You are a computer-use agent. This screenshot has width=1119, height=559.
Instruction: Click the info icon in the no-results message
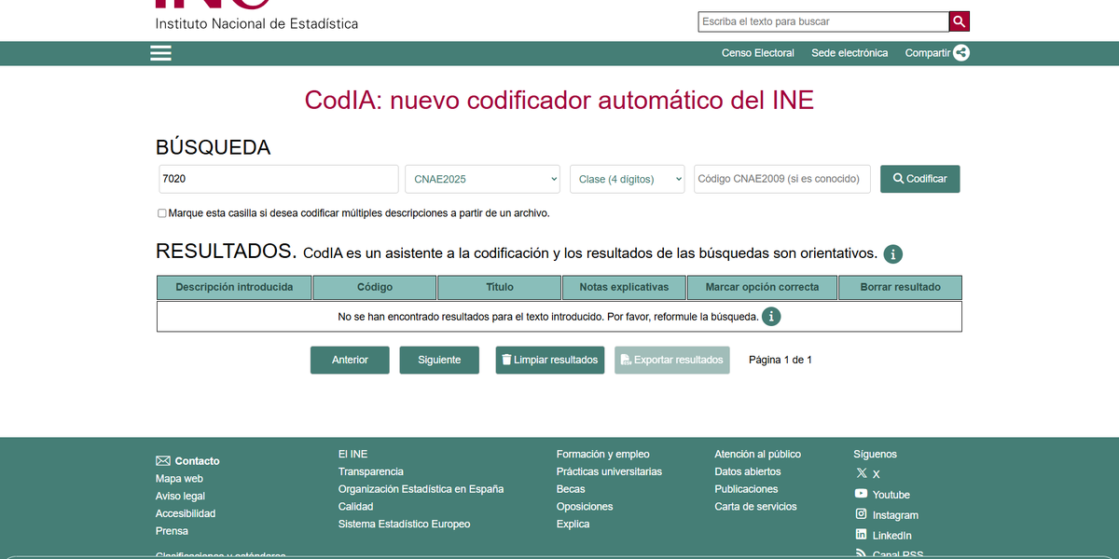click(x=771, y=317)
